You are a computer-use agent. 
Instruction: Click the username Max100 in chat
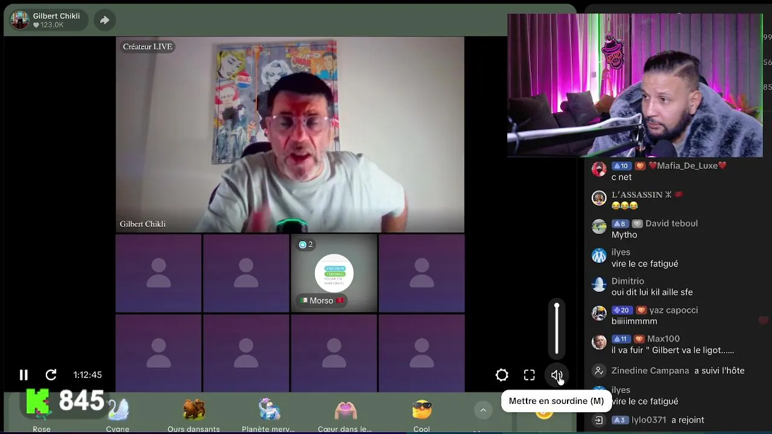click(663, 339)
